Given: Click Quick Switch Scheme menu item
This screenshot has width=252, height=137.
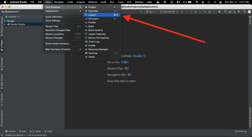Looking at the screenshot, I should [63, 44].
